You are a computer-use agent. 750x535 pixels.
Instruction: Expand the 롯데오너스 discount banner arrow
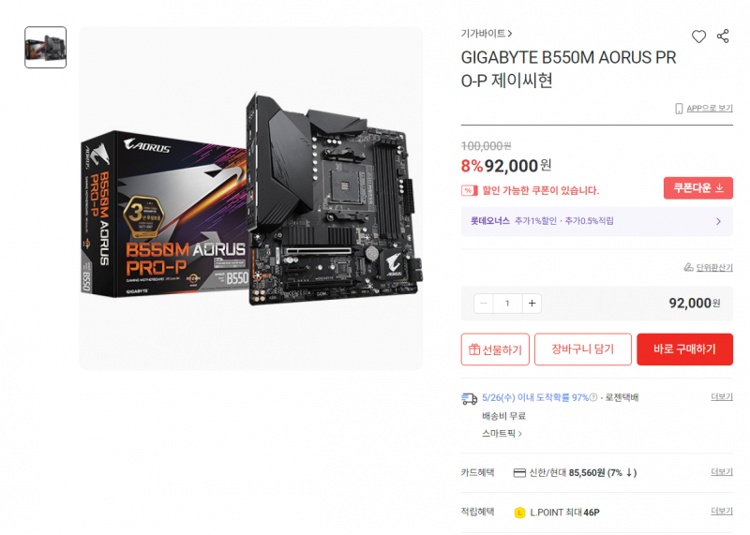718,221
